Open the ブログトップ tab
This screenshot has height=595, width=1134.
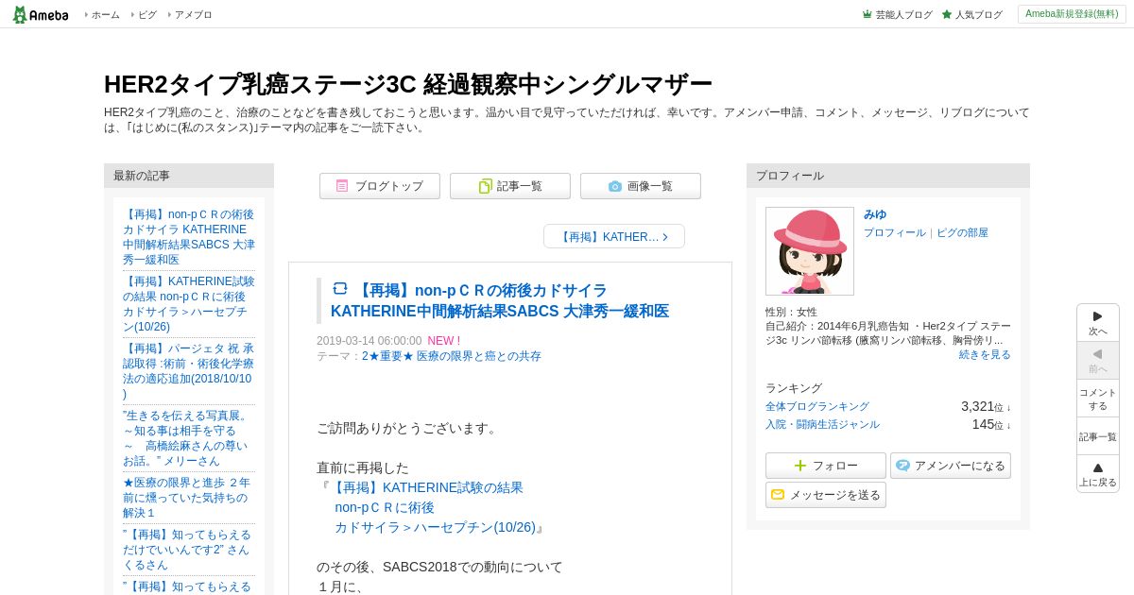point(380,186)
